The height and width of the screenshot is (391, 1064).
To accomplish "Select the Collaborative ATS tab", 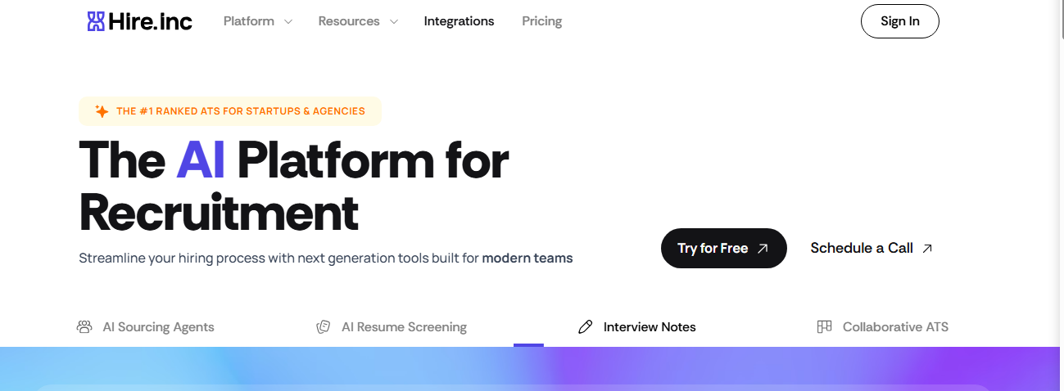I will (883, 327).
